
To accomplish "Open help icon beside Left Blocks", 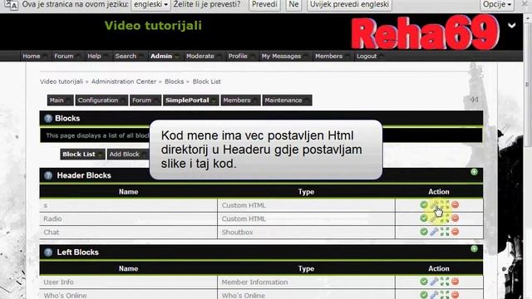I will (x=48, y=252).
